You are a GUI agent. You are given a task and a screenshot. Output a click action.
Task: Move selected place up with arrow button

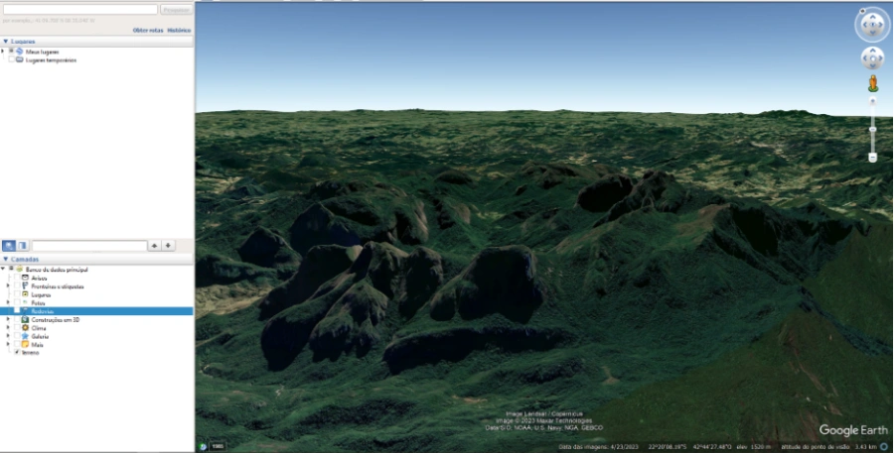click(154, 245)
